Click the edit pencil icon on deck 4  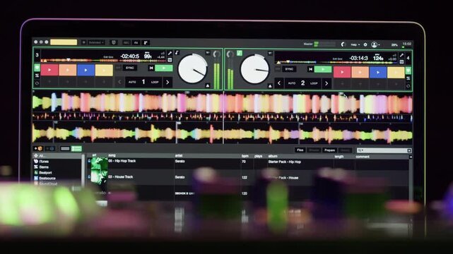(x=401, y=55)
